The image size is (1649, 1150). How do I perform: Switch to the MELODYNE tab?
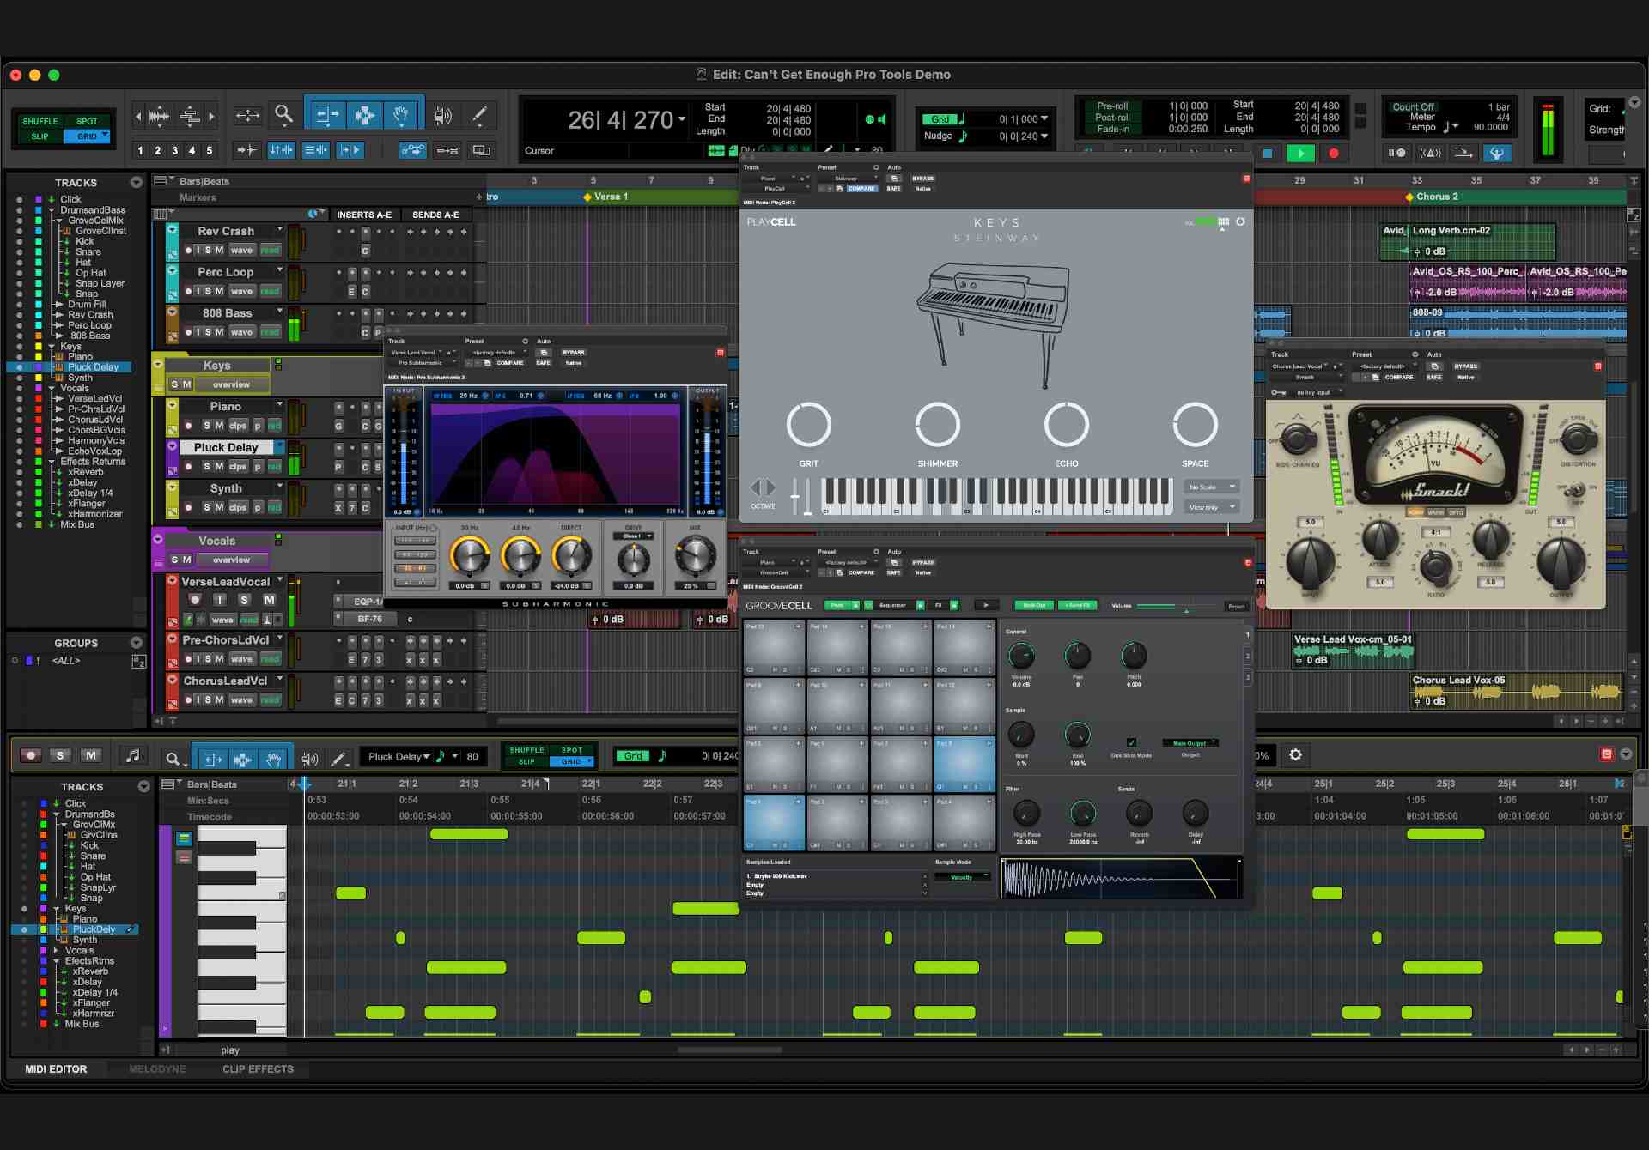[x=157, y=1069]
